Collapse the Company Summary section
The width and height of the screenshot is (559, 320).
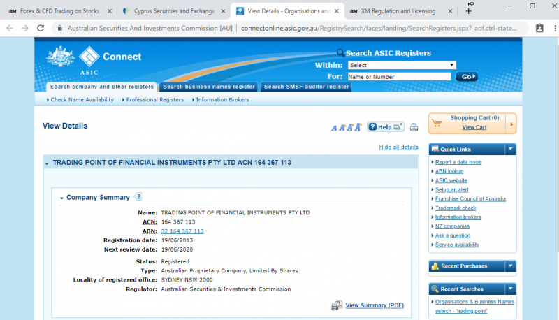[x=61, y=198]
